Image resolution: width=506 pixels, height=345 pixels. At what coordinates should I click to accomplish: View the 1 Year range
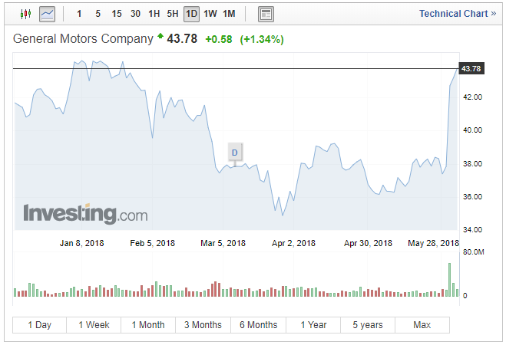pos(313,325)
